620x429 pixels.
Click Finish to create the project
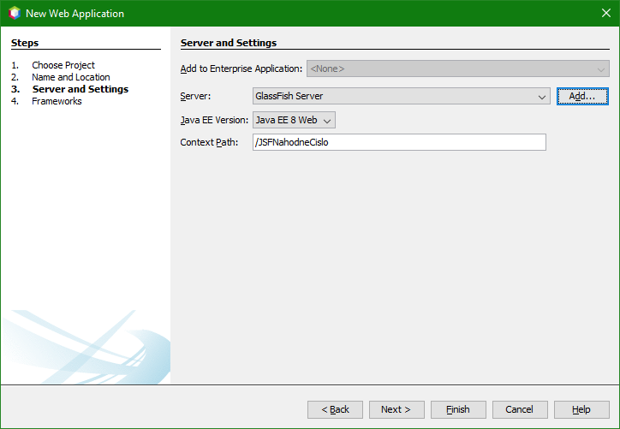point(458,409)
